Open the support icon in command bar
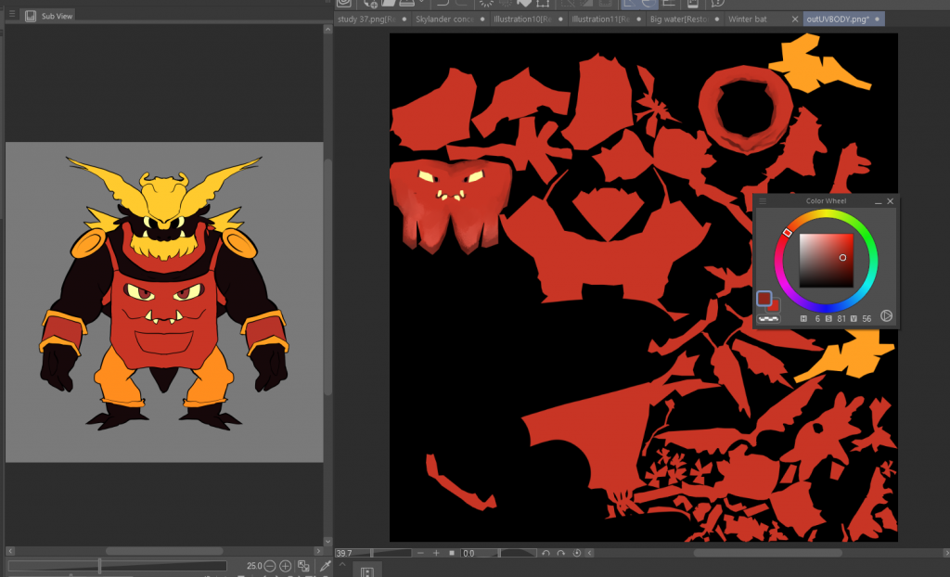The height and width of the screenshot is (577, 950). pos(717,4)
